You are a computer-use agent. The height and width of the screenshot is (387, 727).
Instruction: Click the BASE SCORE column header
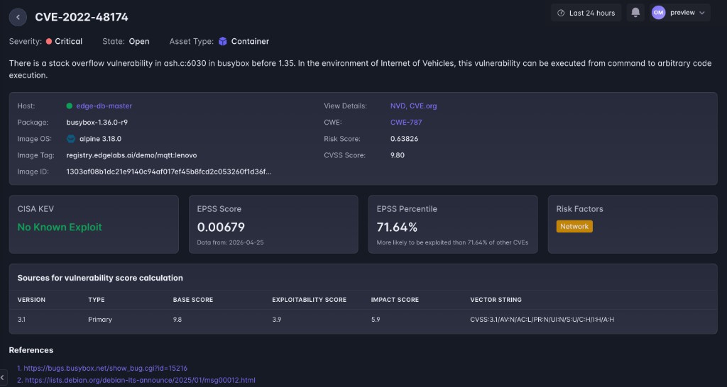pos(193,300)
